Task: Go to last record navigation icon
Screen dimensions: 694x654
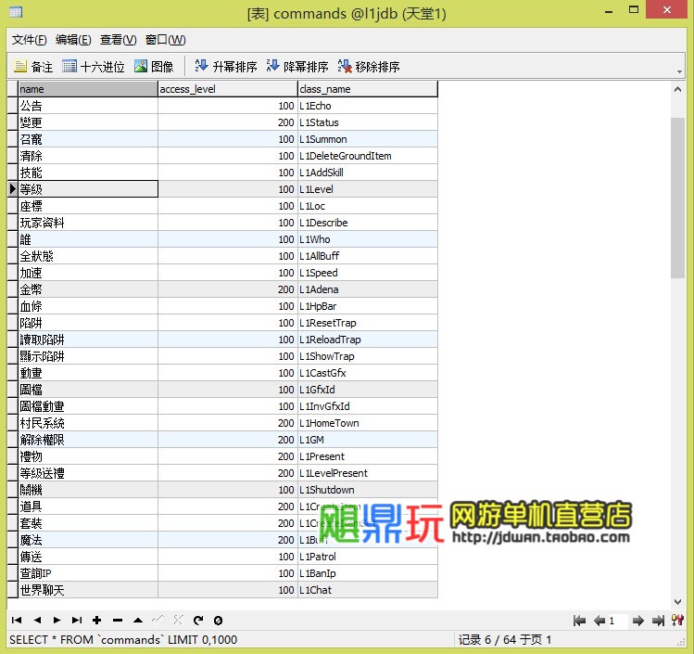Action: coord(77,620)
